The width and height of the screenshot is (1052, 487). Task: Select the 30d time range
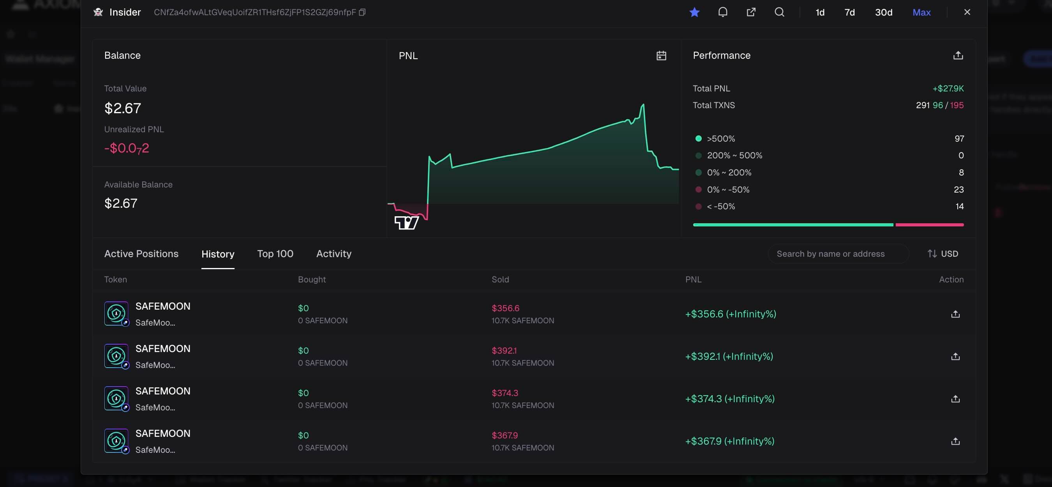click(883, 12)
